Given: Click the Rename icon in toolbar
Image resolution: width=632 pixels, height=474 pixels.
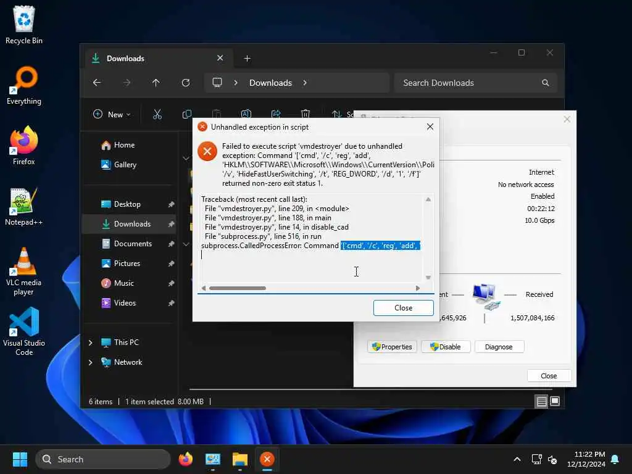Looking at the screenshot, I should (246, 114).
